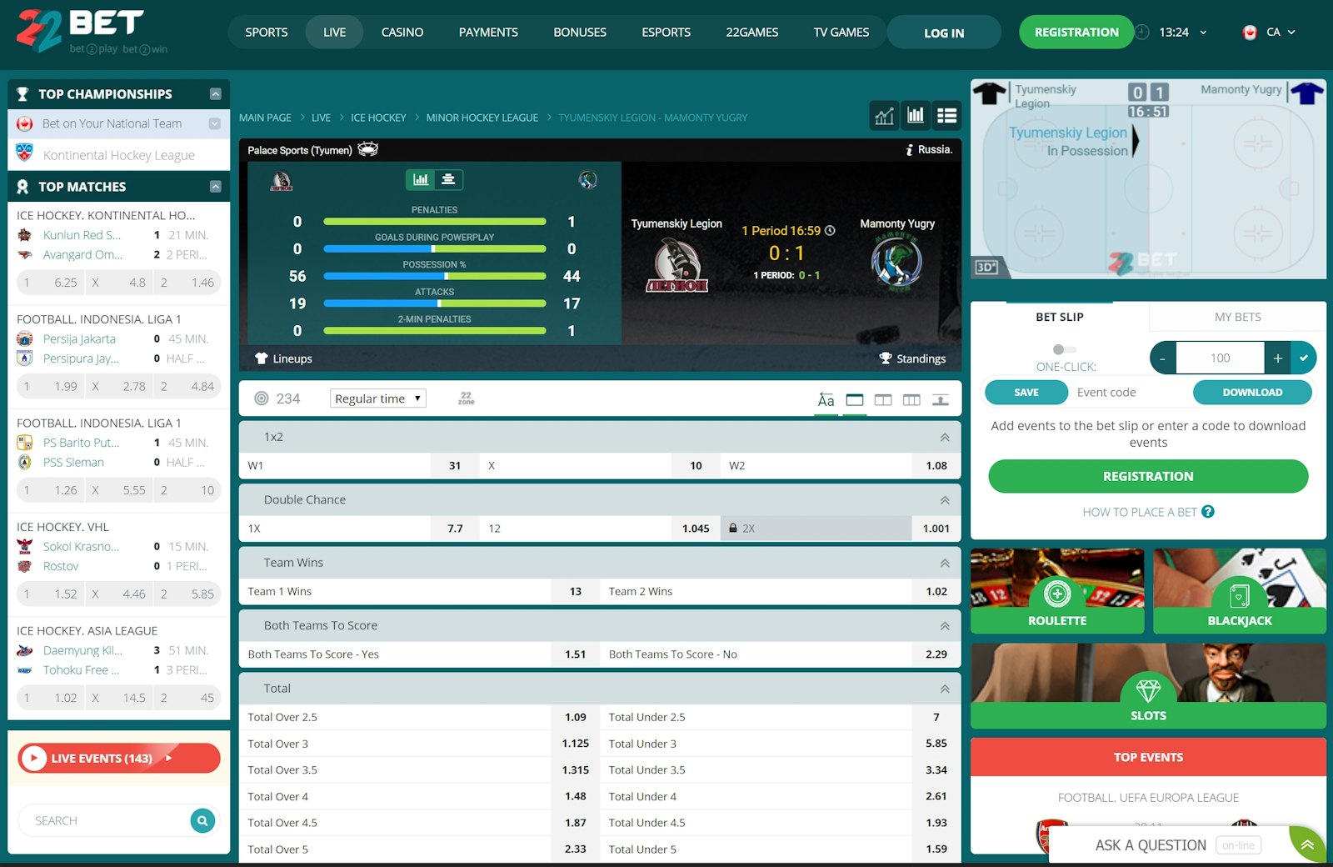Click the REGISTRATION button
The width and height of the screenshot is (1333, 867).
(1075, 32)
